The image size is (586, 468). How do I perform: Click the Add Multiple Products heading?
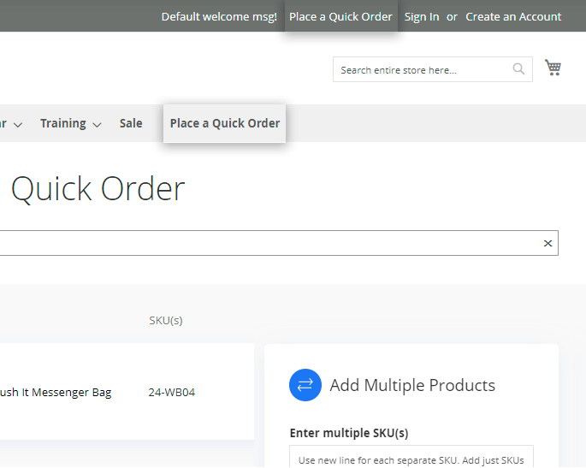412,385
